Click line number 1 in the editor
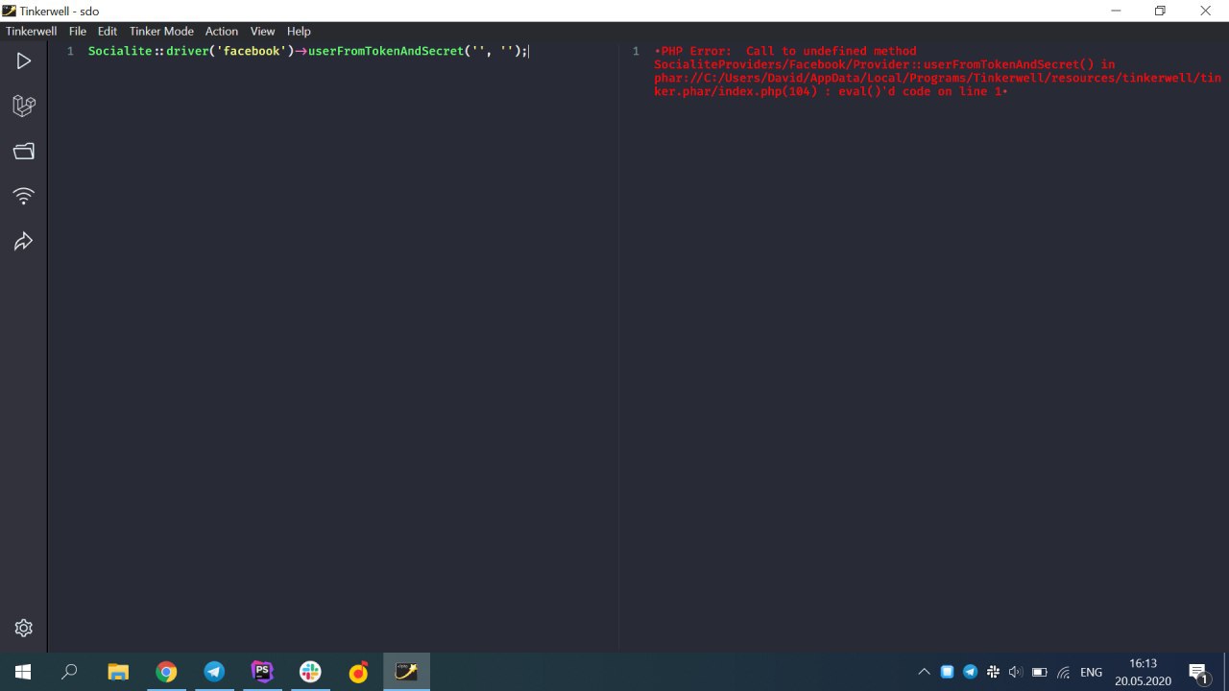 coord(70,51)
